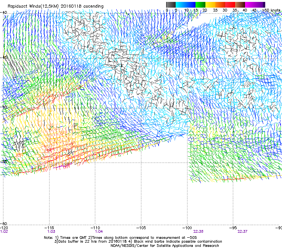Click the '>50 knots' legend label
Screen dimensions: 282x248
271,10
